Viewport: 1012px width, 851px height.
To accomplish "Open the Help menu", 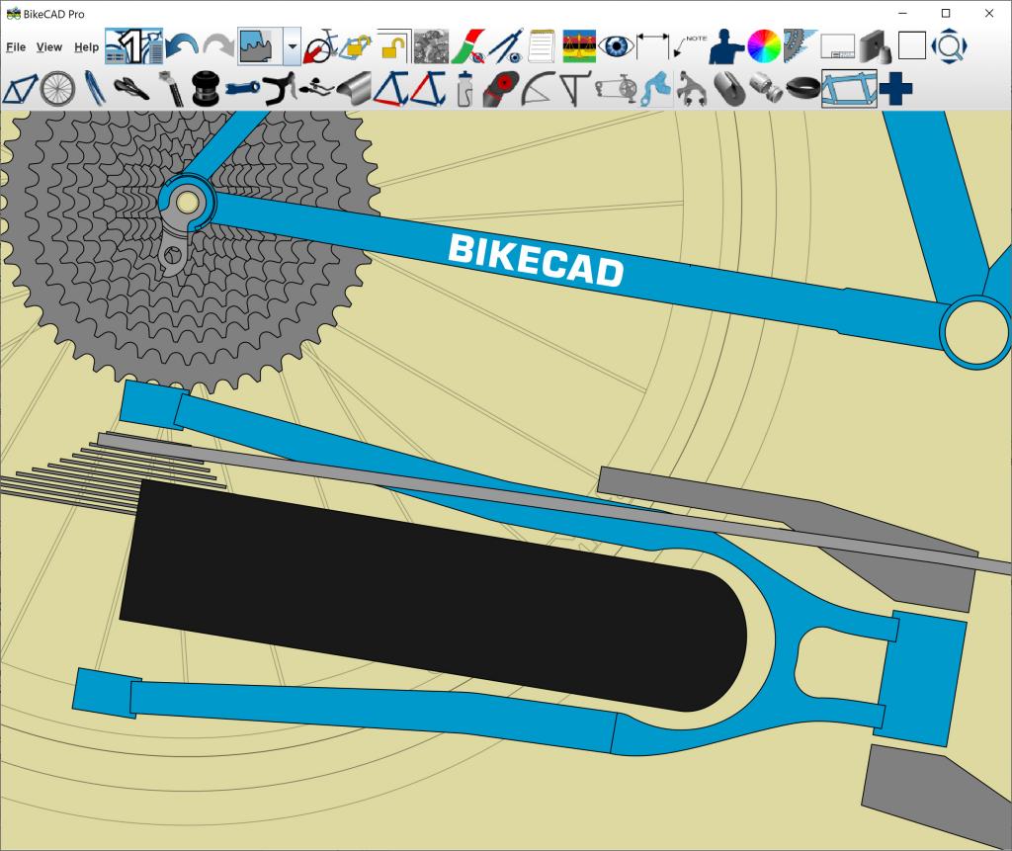I will [x=86, y=46].
